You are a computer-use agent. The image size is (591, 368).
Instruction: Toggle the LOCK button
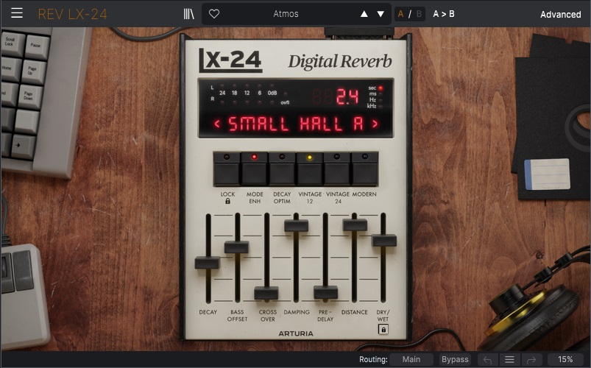pos(227,171)
